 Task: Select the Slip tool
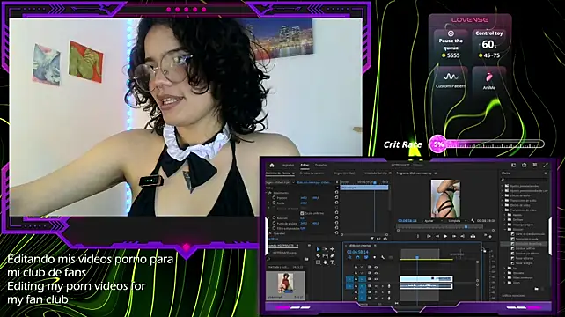pos(325,255)
